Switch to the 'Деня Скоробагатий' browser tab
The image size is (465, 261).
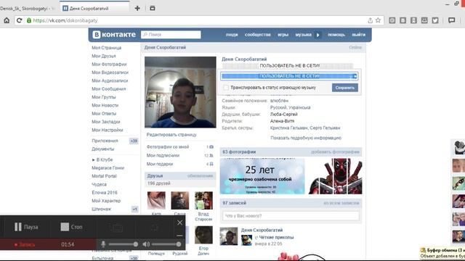[94, 8]
